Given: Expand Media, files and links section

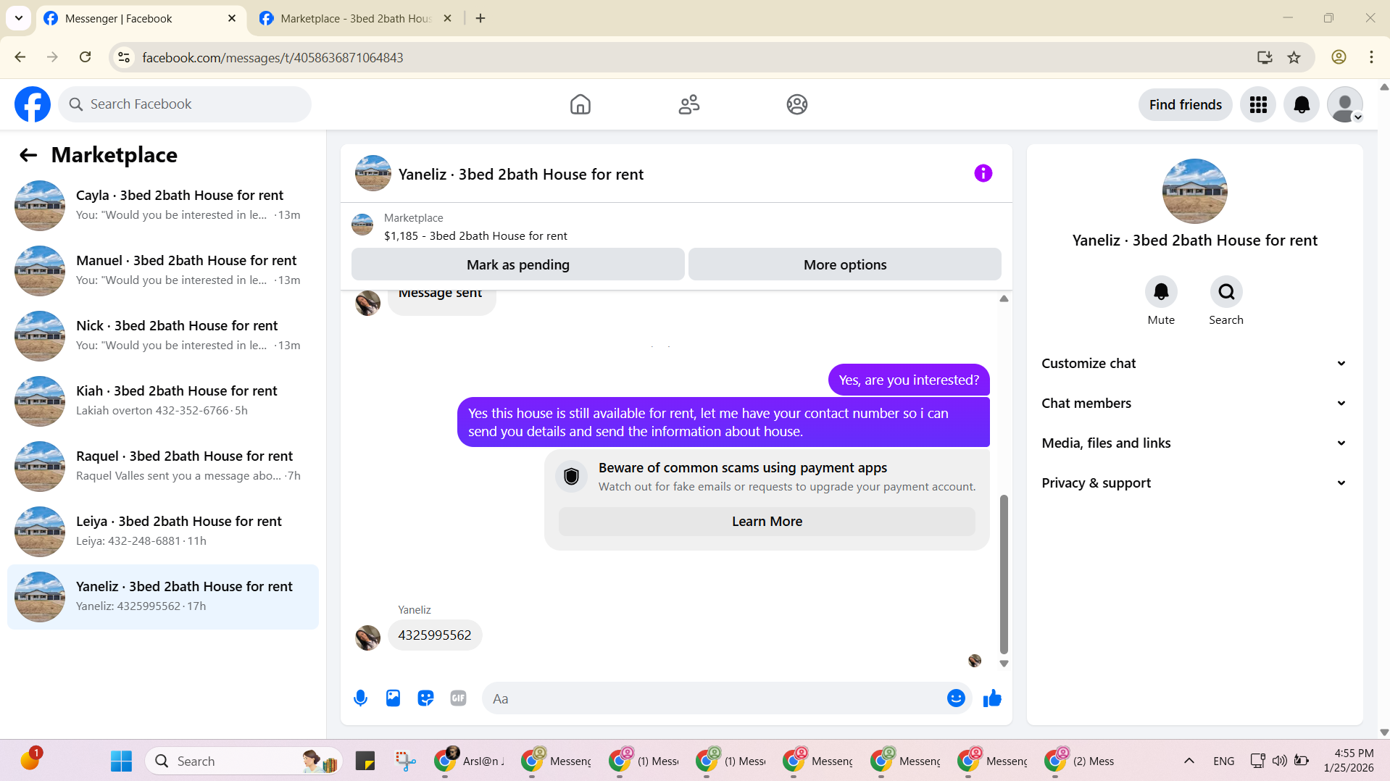Looking at the screenshot, I should (1194, 443).
